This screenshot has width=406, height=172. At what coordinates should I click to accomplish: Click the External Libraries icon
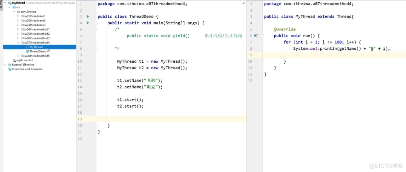coord(10,65)
